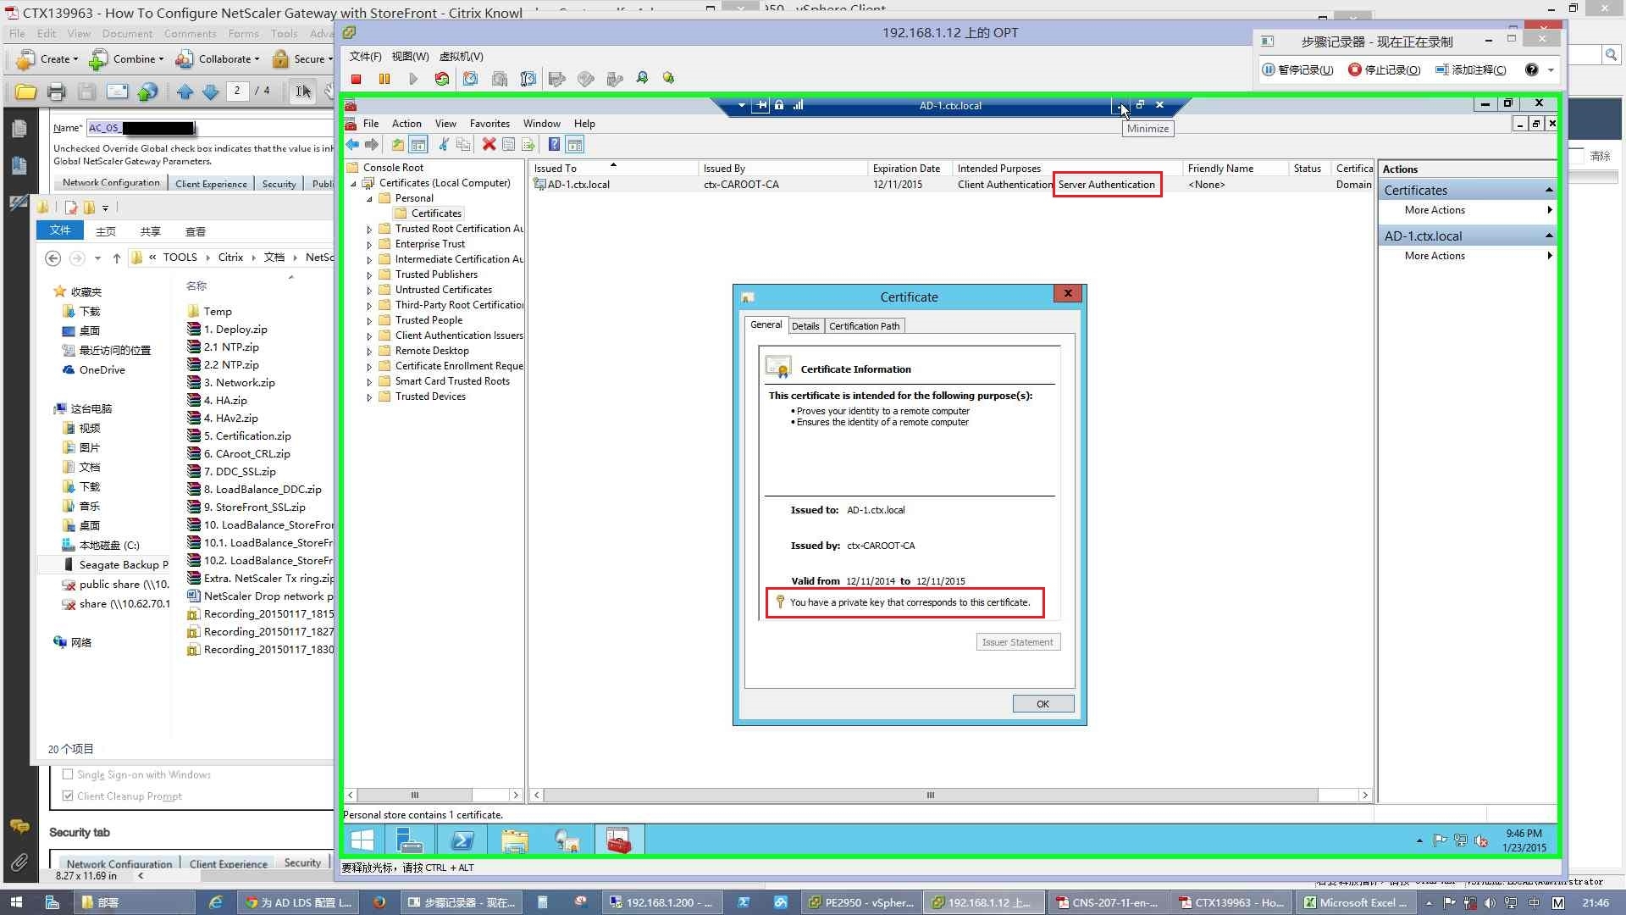Viewport: 1626px width, 915px height.
Task: Toggle show/hide action pane icon in MMC
Action: click(575, 145)
